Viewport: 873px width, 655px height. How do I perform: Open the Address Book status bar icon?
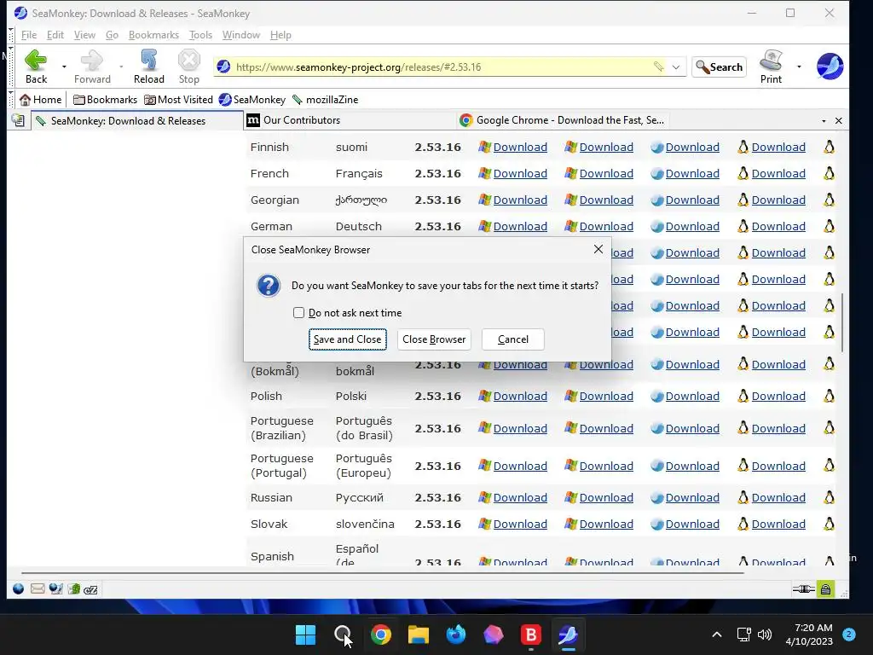tap(74, 588)
